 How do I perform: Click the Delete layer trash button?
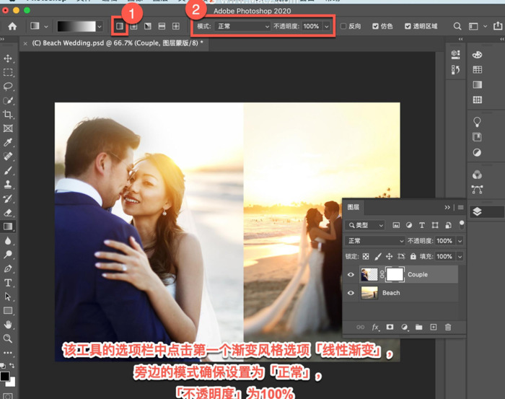448,327
